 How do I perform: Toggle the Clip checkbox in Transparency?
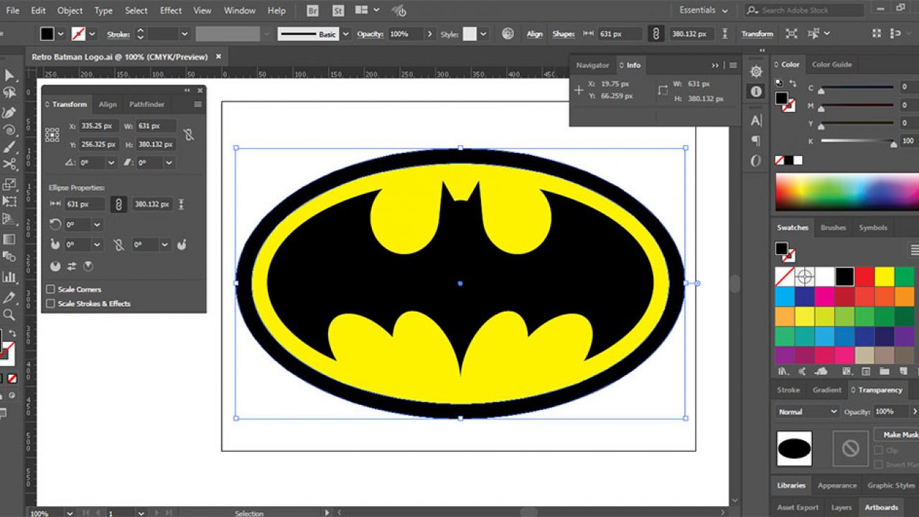point(879,450)
